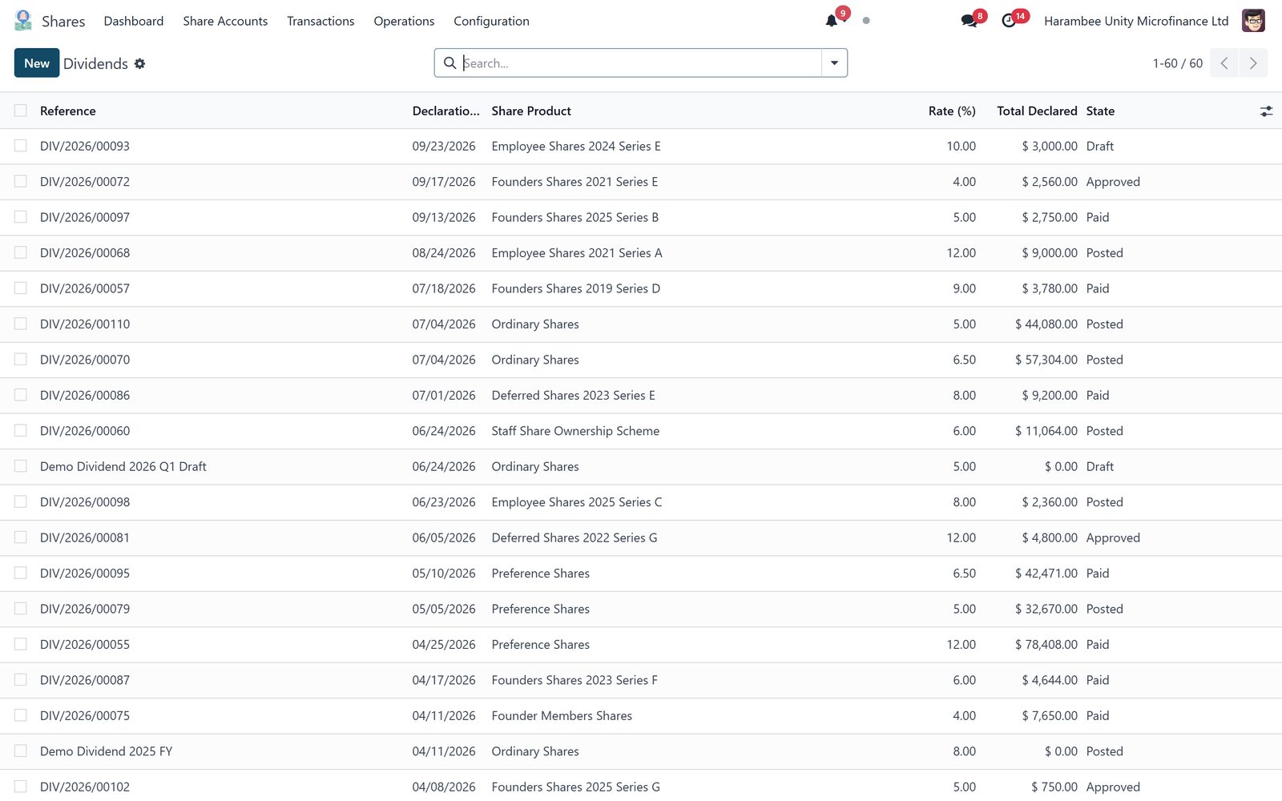Select the DIV/2026/00110 row checkbox
The image size is (1282, 801).
tap(21, 324)
